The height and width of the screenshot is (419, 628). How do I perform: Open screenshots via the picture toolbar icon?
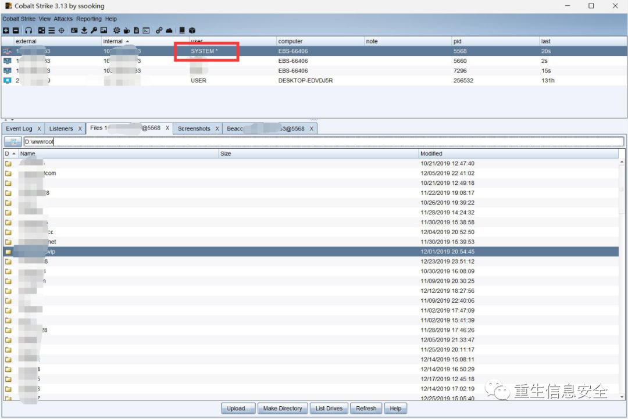coord(104,30)
